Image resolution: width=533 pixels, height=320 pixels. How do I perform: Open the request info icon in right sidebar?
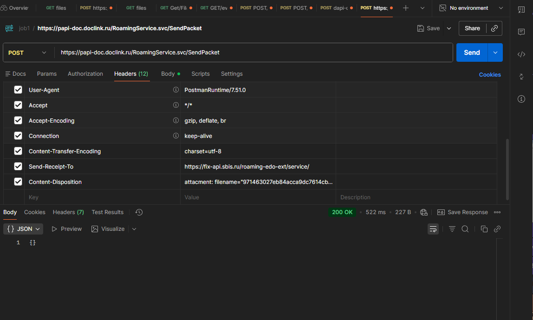click(x=521, y=99)
